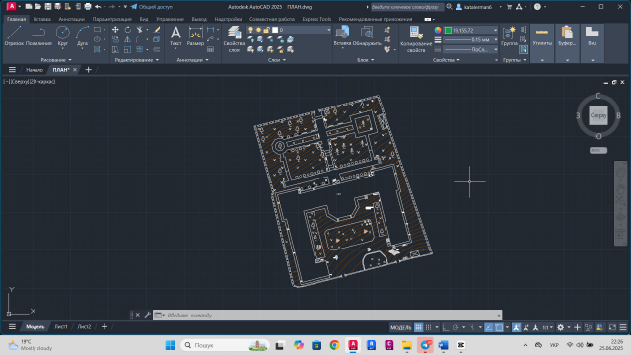Screen dimensions: 631x355
Task: Open the Утилиты panel button
Action: coord(542,43)
